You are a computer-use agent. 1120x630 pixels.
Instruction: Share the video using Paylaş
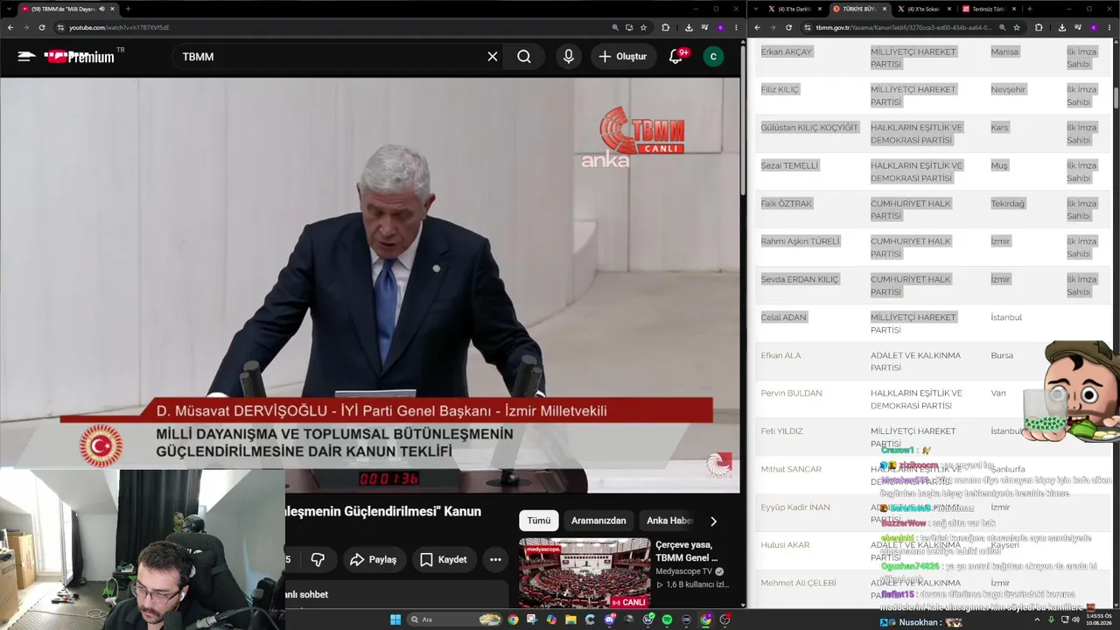[374, 559]
